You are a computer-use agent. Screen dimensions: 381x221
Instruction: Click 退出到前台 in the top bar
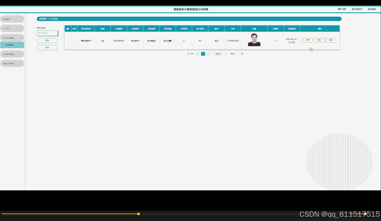pos(357,9)
